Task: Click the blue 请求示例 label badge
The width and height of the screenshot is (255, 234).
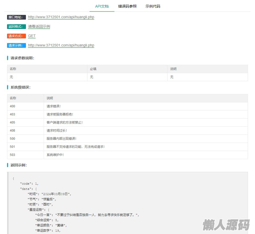Action: tap(16, 45)
